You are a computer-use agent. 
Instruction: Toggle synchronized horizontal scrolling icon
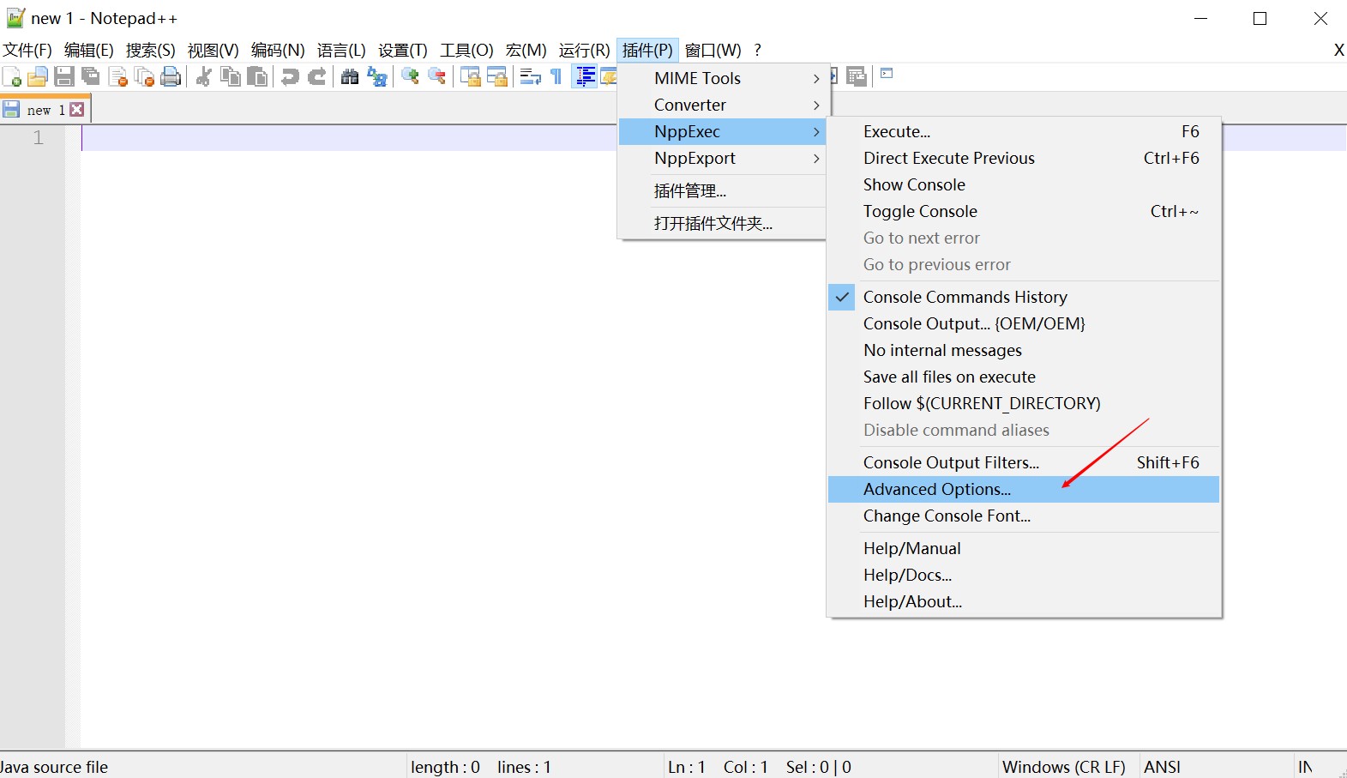pyautogui.click(x=496, y=77)
